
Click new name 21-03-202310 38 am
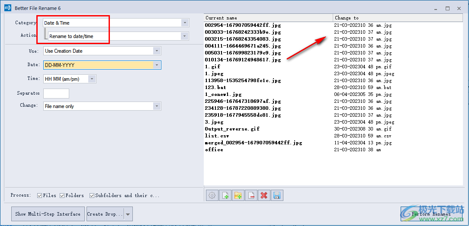pos(357,150)
